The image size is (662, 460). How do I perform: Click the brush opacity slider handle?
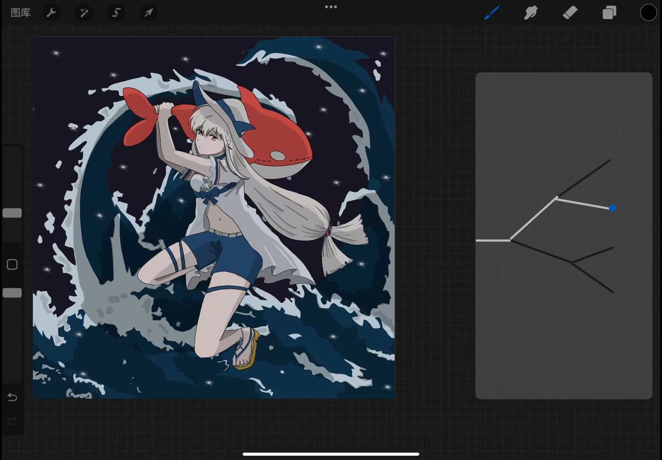[12, 293]
